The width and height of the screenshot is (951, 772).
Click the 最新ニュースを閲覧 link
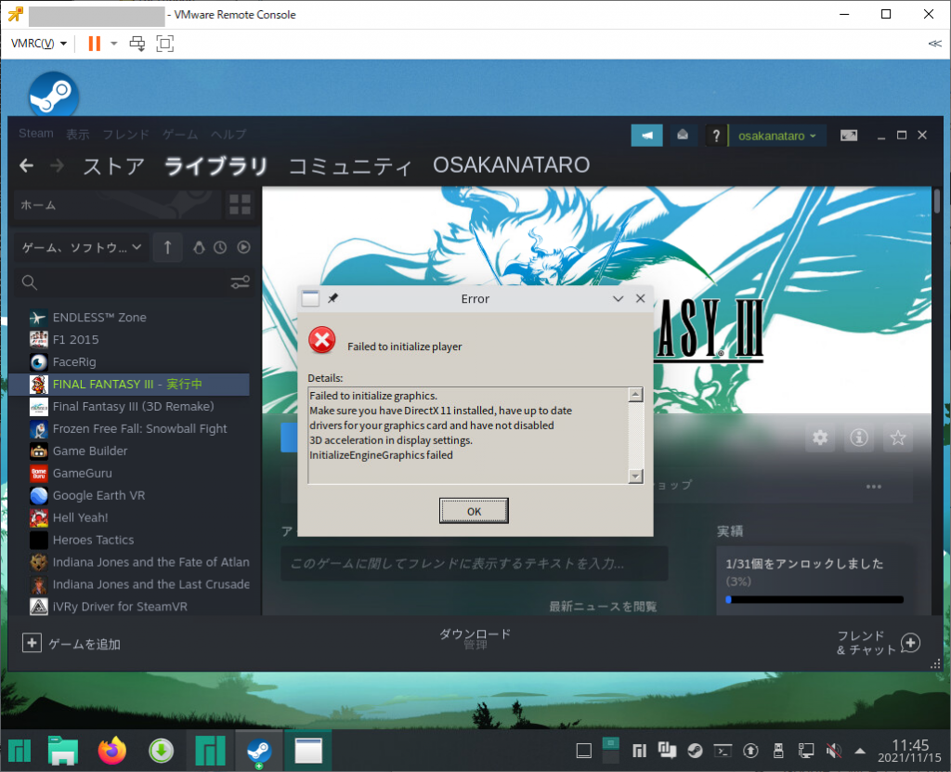[603, 607]
